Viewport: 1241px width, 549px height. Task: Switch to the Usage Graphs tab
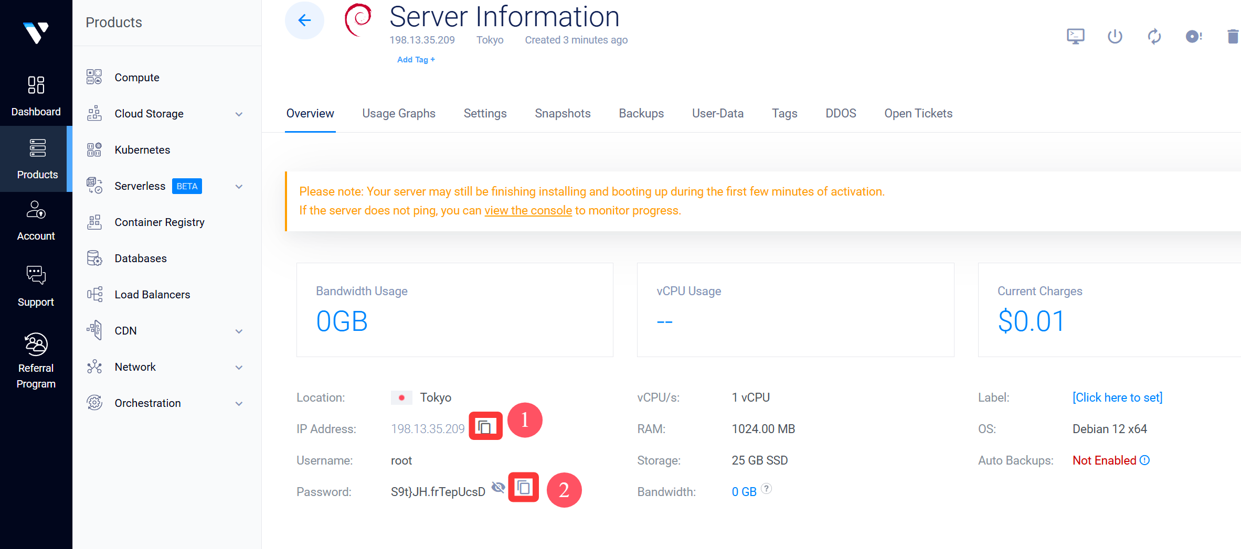click(398, 113)
